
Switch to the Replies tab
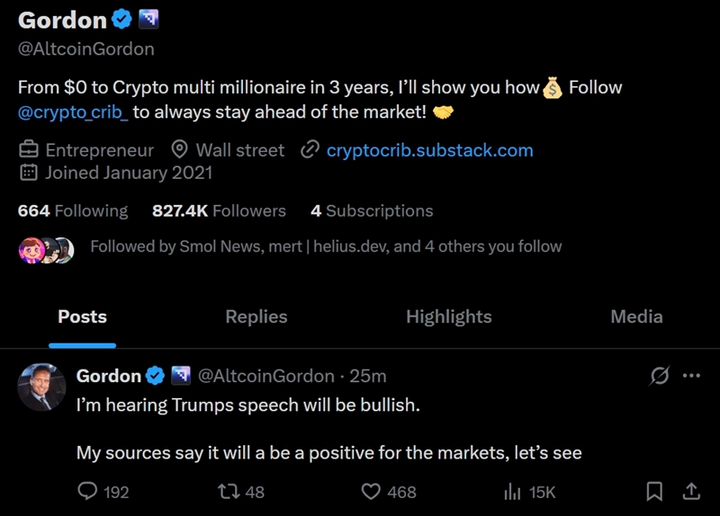coord(256,316)
